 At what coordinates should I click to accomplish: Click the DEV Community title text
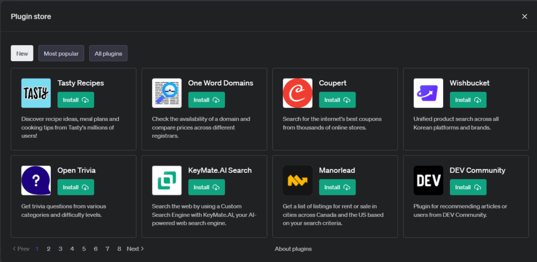click(x=477, y=170)
